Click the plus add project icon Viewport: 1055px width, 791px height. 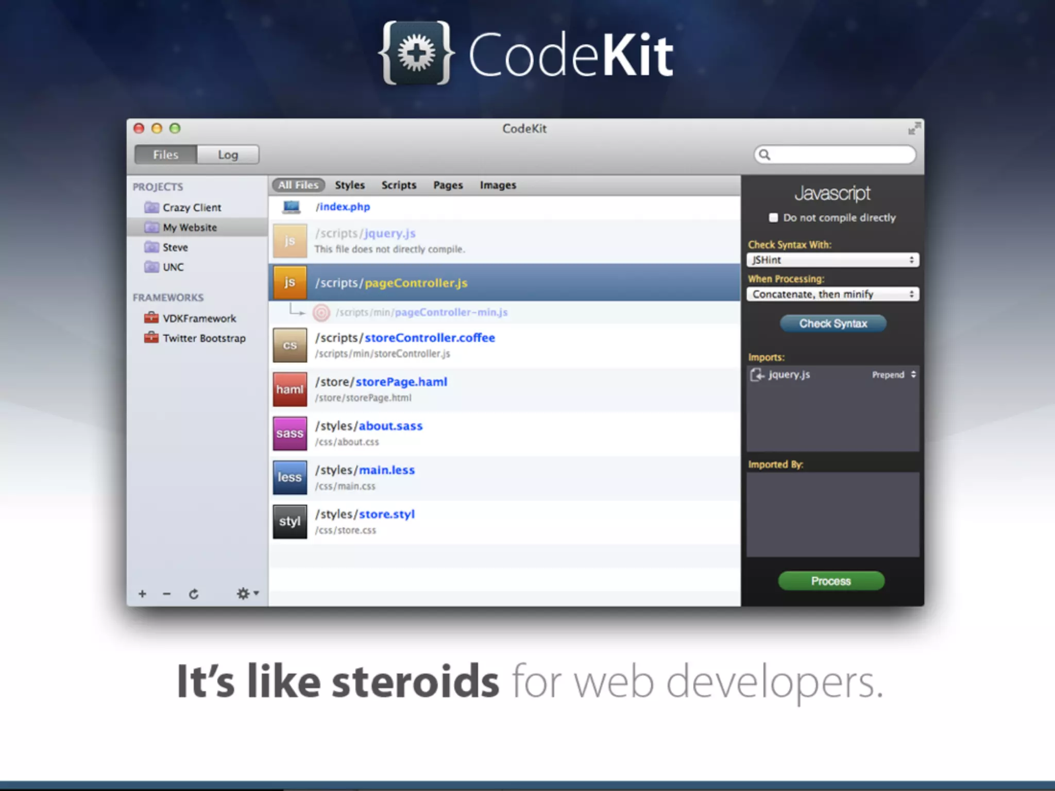[142, 594]
